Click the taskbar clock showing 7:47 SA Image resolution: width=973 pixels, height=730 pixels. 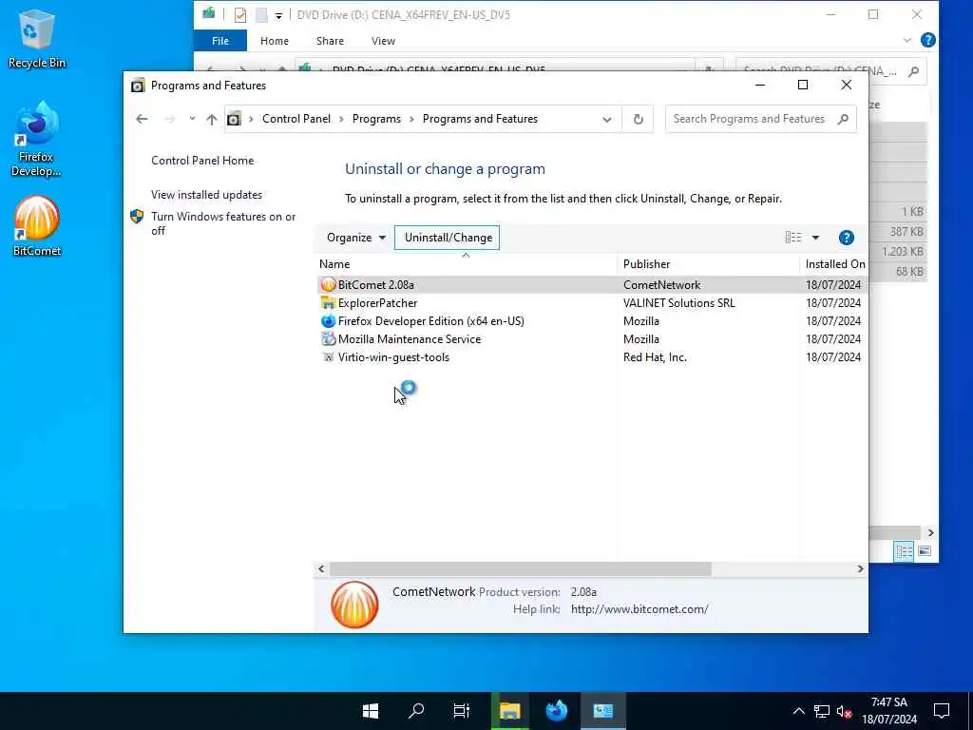click(888, 711)
